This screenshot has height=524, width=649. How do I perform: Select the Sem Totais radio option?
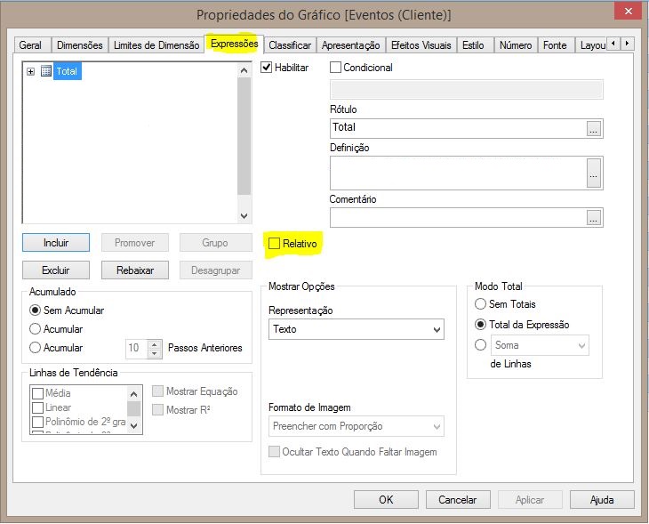481,304
